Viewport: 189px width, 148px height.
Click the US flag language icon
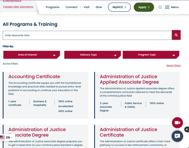[x=2, y=137]
